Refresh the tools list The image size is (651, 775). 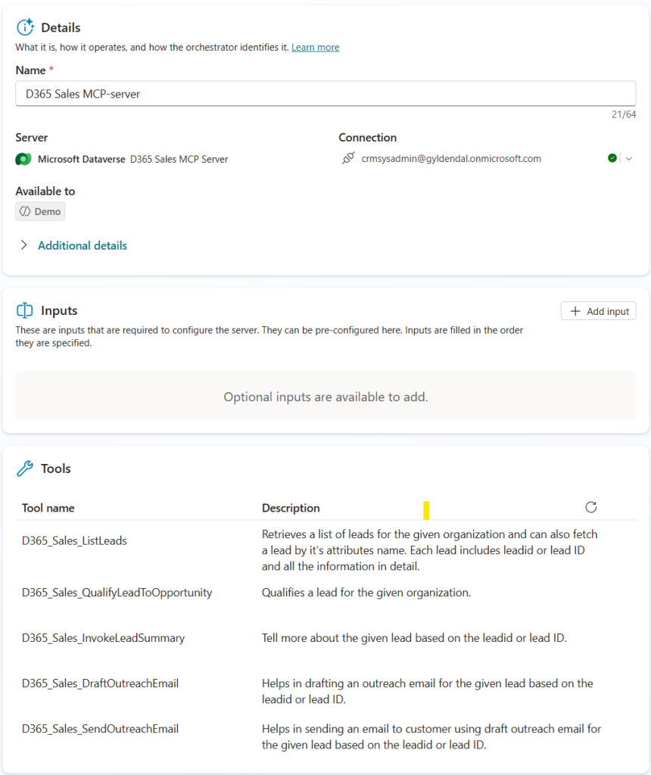click(591, 507)
